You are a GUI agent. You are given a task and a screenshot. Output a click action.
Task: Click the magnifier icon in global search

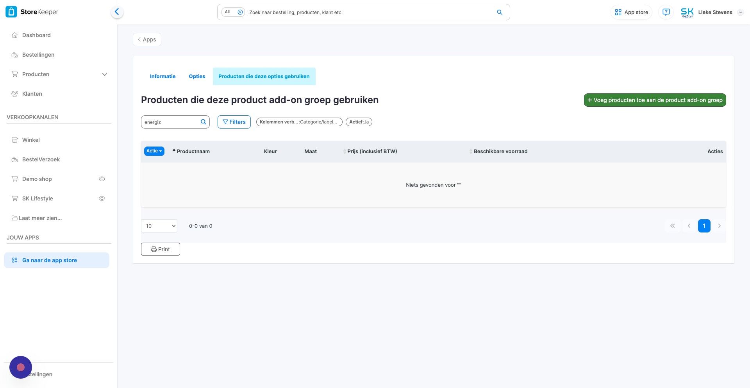pos(499,12)
